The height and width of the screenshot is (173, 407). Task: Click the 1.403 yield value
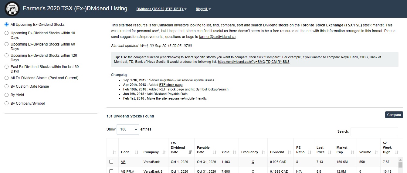[x=226, y=162]
